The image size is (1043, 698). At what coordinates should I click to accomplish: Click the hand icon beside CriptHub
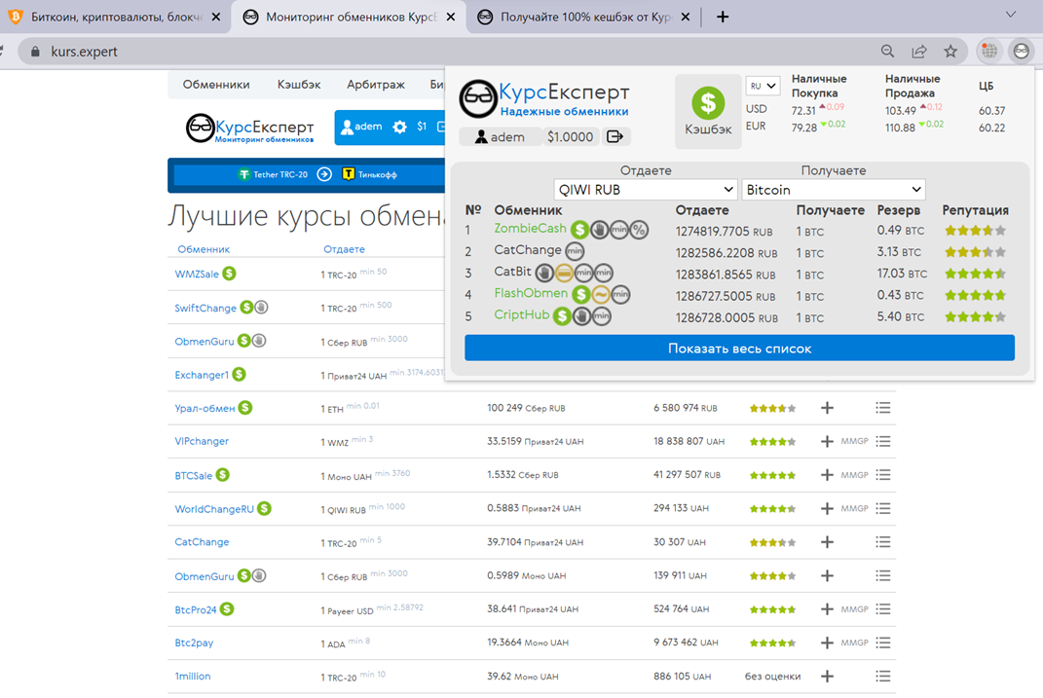[x=582, y=316]
